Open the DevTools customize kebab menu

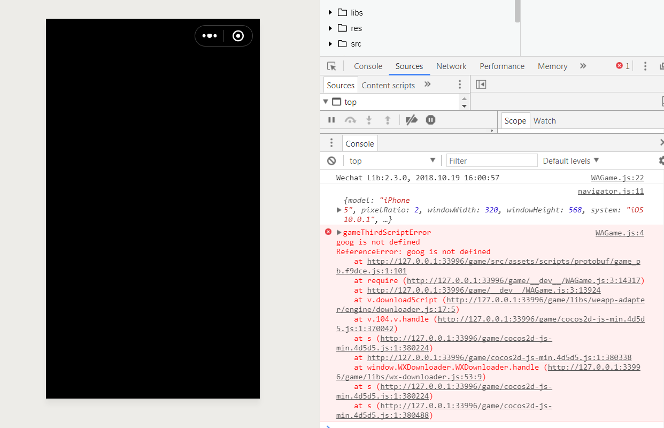click(645, 66)
